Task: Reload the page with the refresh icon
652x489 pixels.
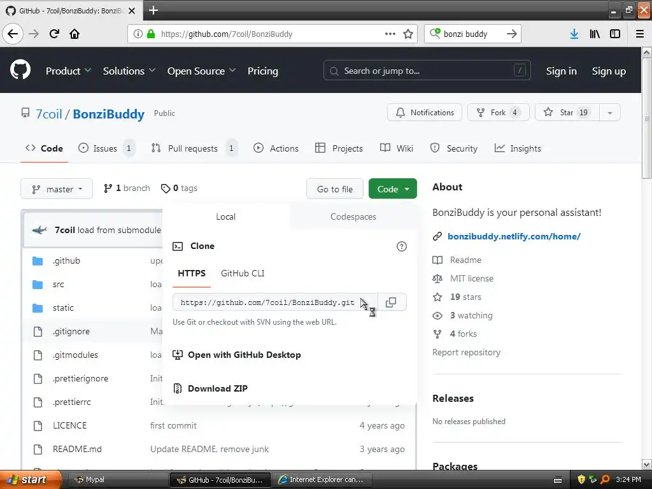Action: click(x=54, y=34)
